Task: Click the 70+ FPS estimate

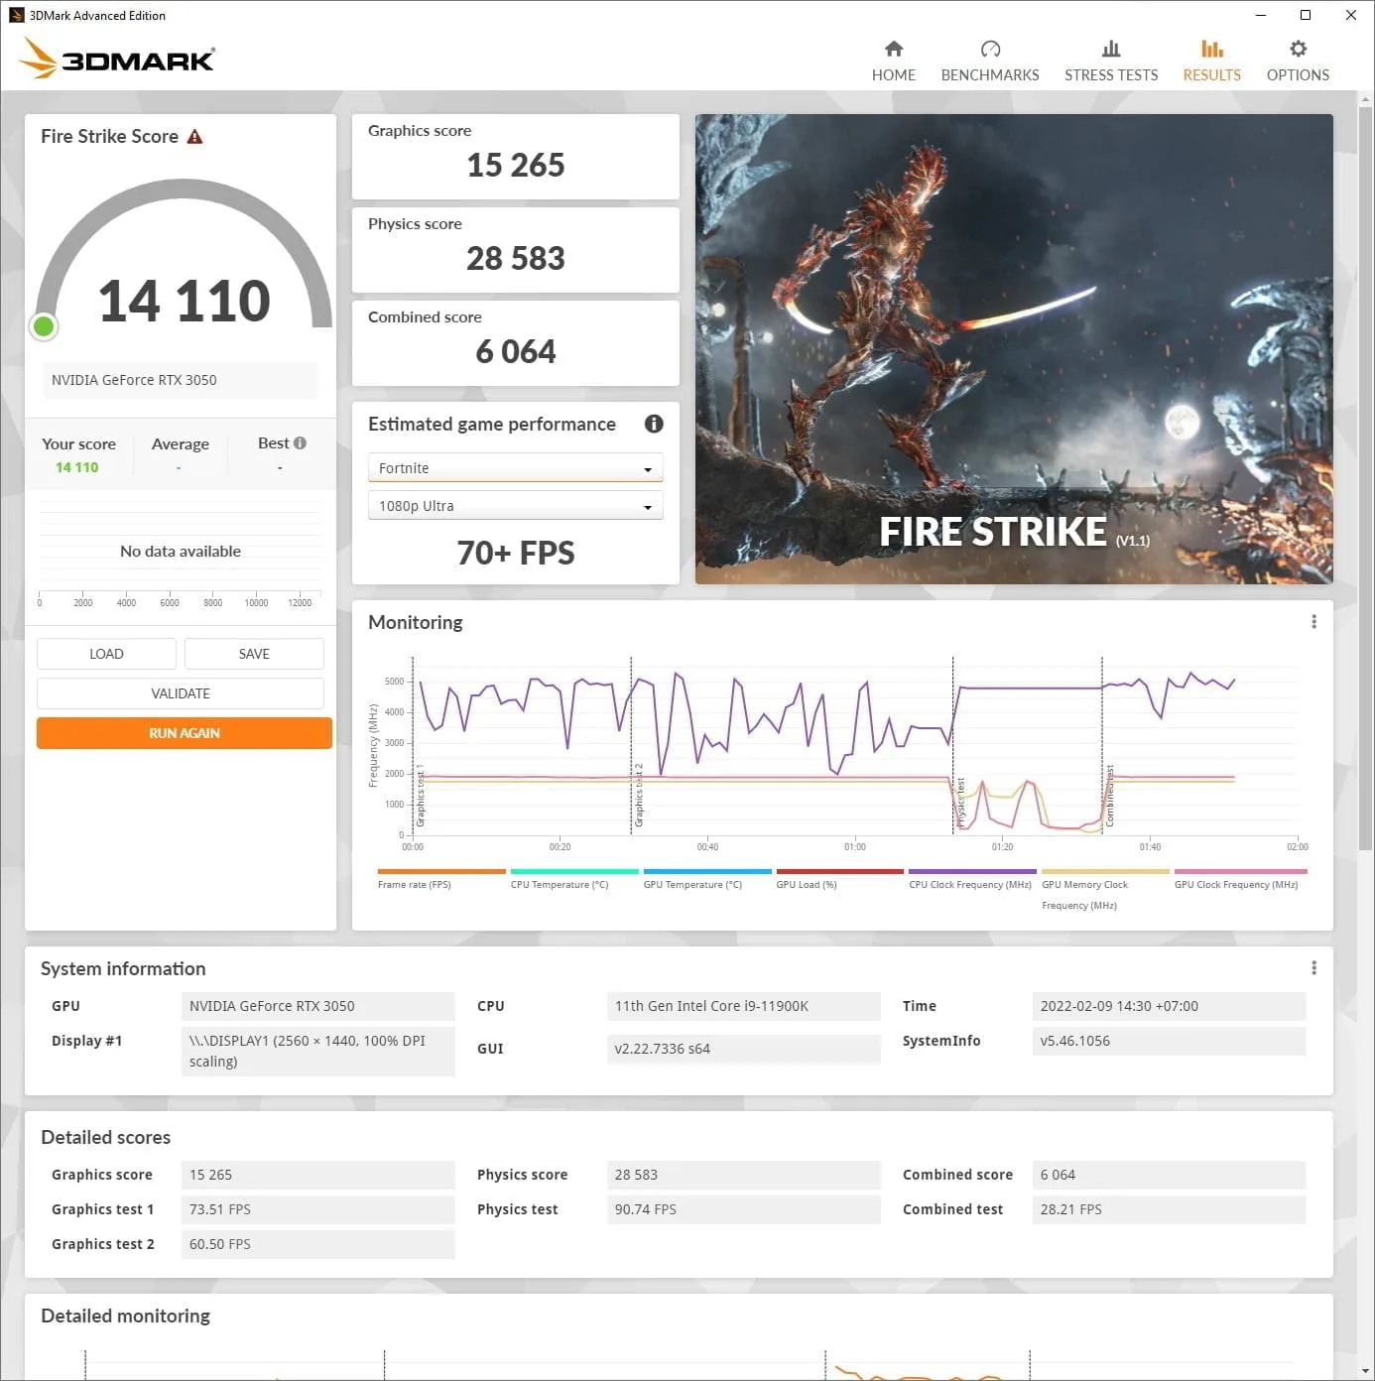Action: [515, 553]
